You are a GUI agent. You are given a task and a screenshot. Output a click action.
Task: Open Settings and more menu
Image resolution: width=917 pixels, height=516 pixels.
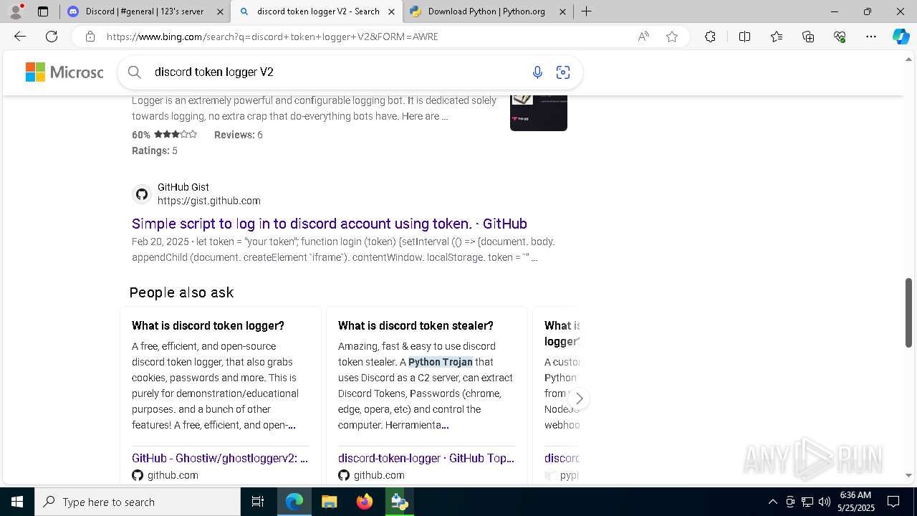[871, 37]
